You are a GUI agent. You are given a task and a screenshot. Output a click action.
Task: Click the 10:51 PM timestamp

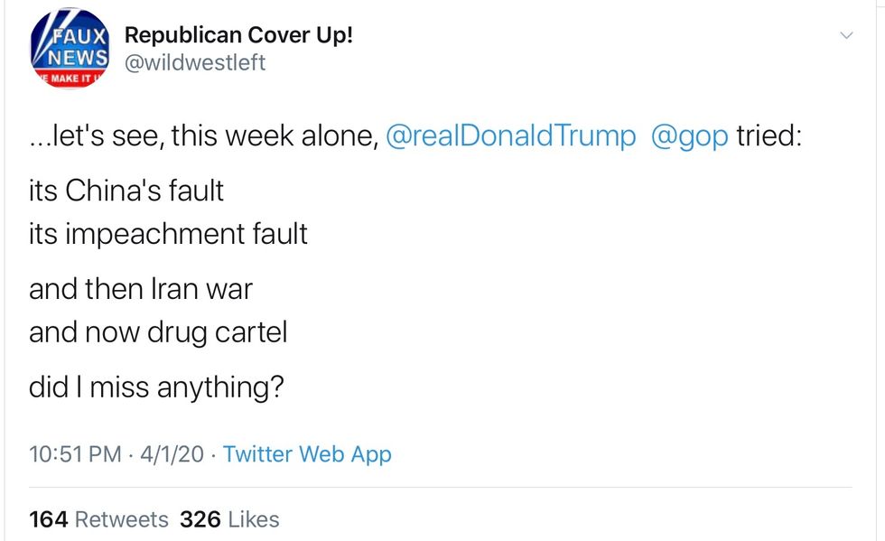(x=75, y=453)
